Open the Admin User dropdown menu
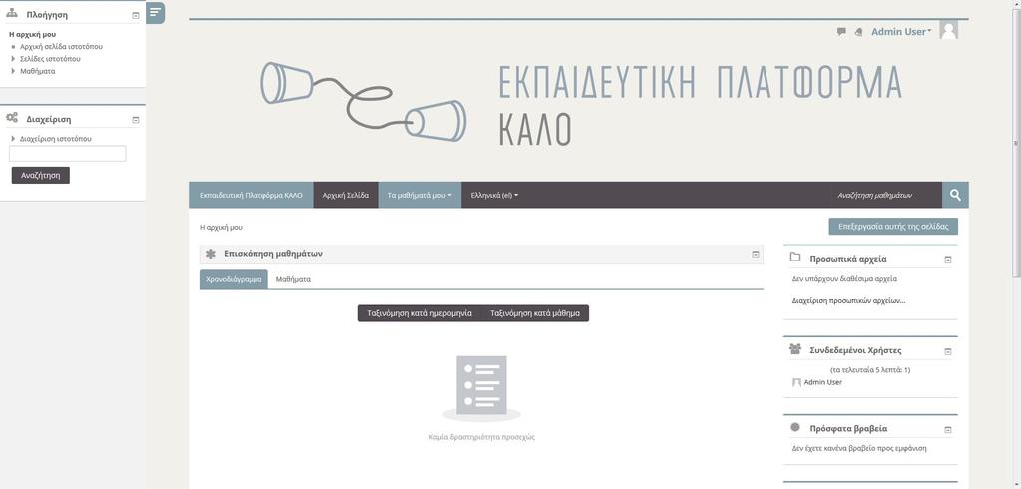This screenshot has width=1021, height=489. [901, 31]
